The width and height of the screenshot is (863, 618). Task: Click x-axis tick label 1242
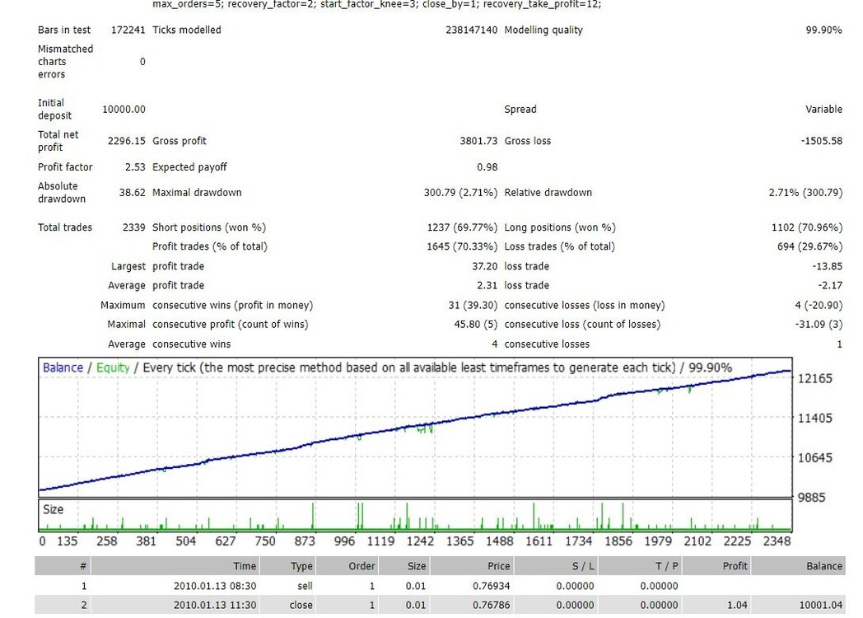coord(420,541)
